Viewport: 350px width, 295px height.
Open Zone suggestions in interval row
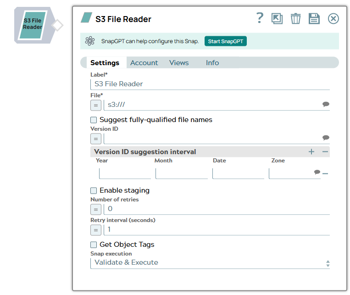pos(317,173)
